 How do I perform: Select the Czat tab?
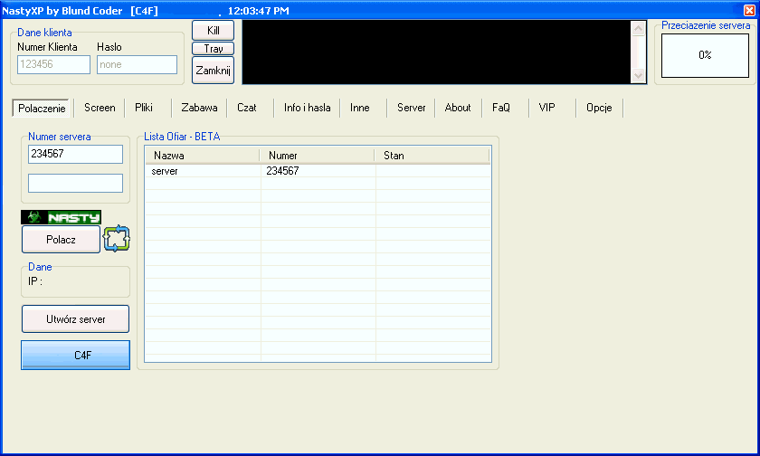point(247,108)
